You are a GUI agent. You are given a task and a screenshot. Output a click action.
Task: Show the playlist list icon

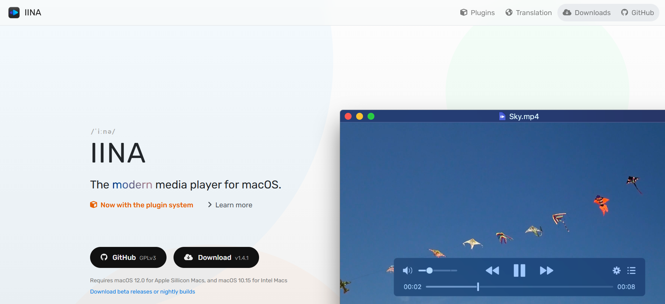631,270
